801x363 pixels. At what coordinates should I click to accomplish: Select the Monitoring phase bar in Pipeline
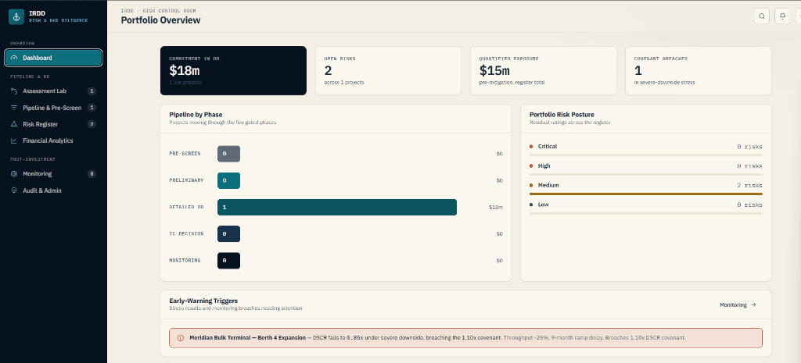[229, 261]
